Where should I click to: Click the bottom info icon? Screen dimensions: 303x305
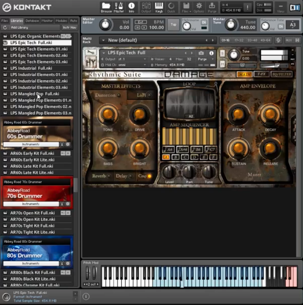coord(86,297)
